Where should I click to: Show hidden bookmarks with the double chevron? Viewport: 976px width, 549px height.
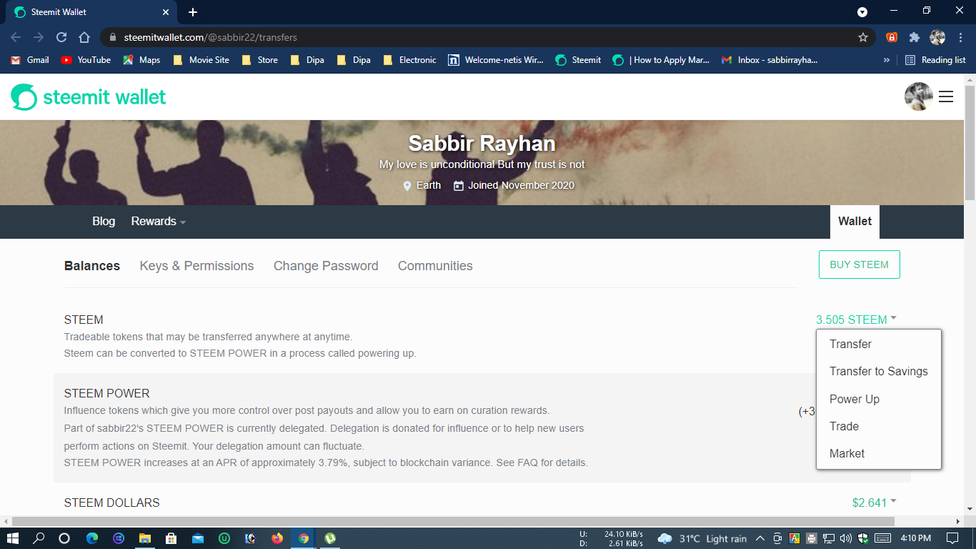pyautogui.click(x=887, y=60)
